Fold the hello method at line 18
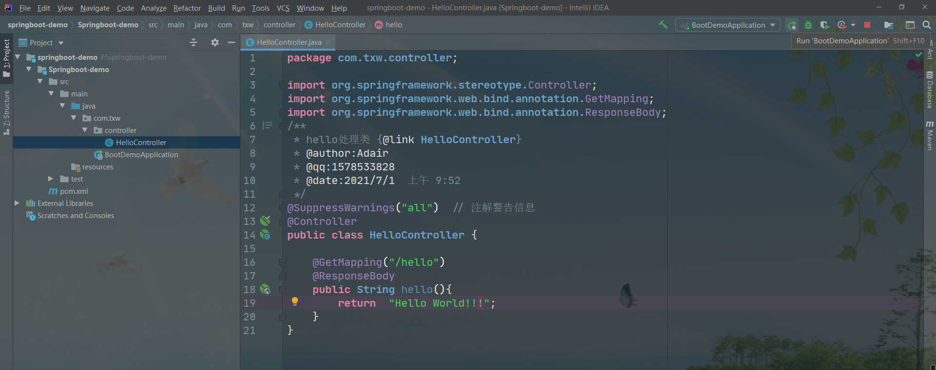This screenshot has height=370, width=936. tap(282, 290)
